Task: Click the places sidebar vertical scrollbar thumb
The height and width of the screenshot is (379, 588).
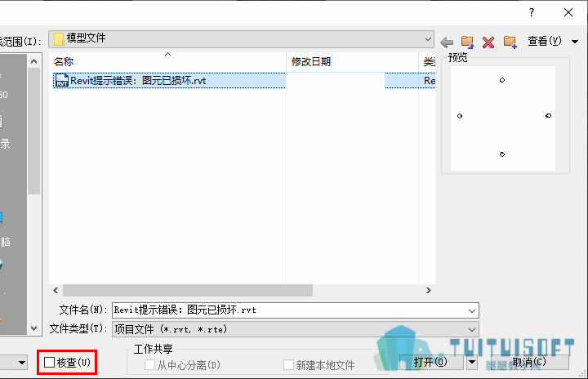Action: coord(33,131)
